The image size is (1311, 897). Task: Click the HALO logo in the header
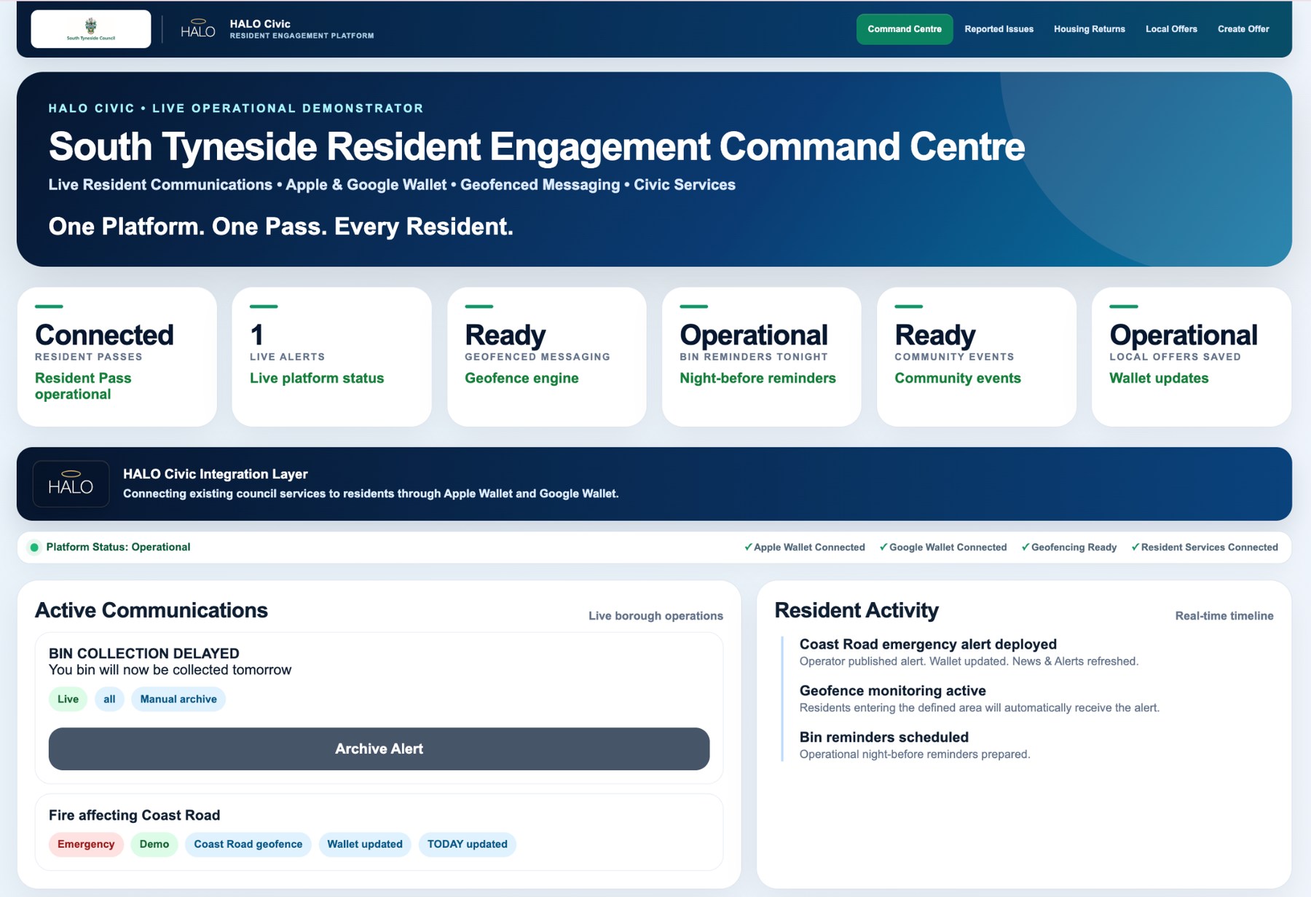pos(197,29)
